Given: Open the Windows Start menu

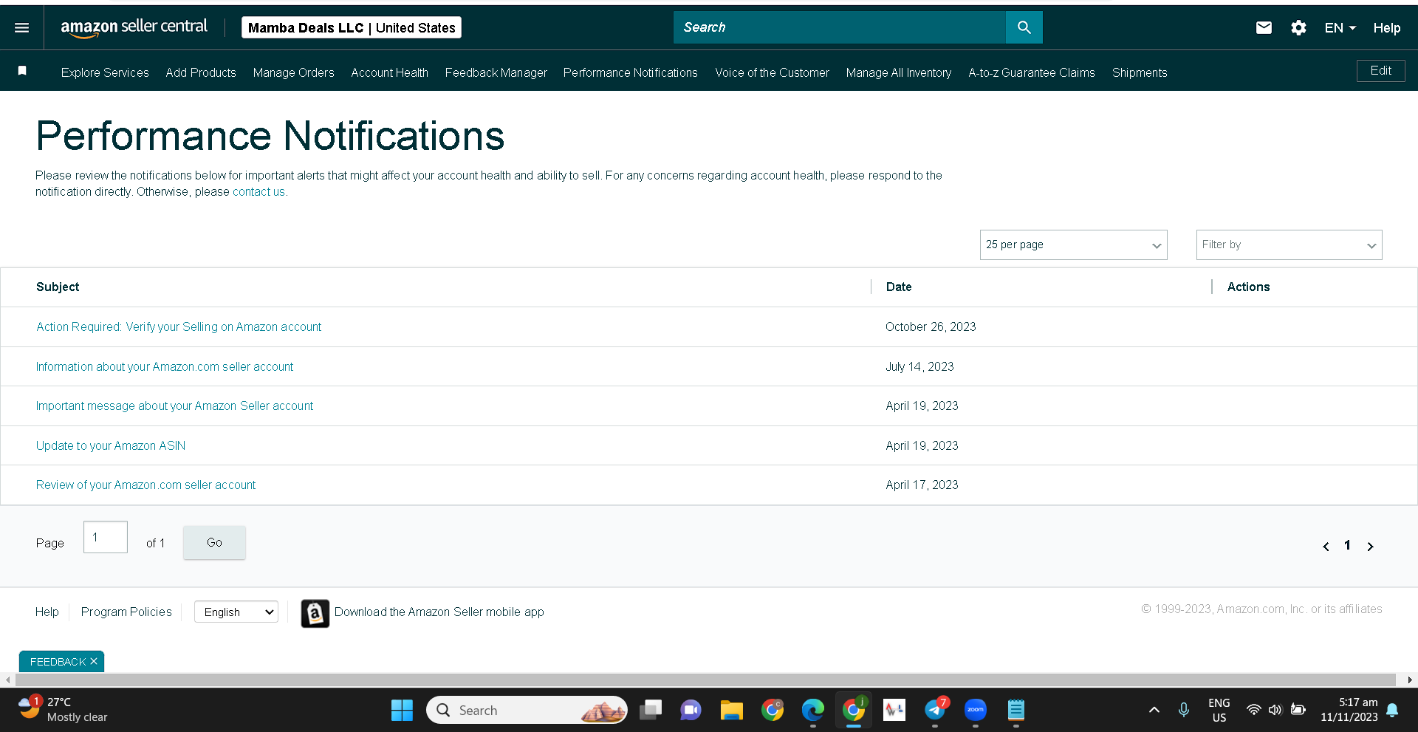Looking at the screenshot, I should coord(402,711).
